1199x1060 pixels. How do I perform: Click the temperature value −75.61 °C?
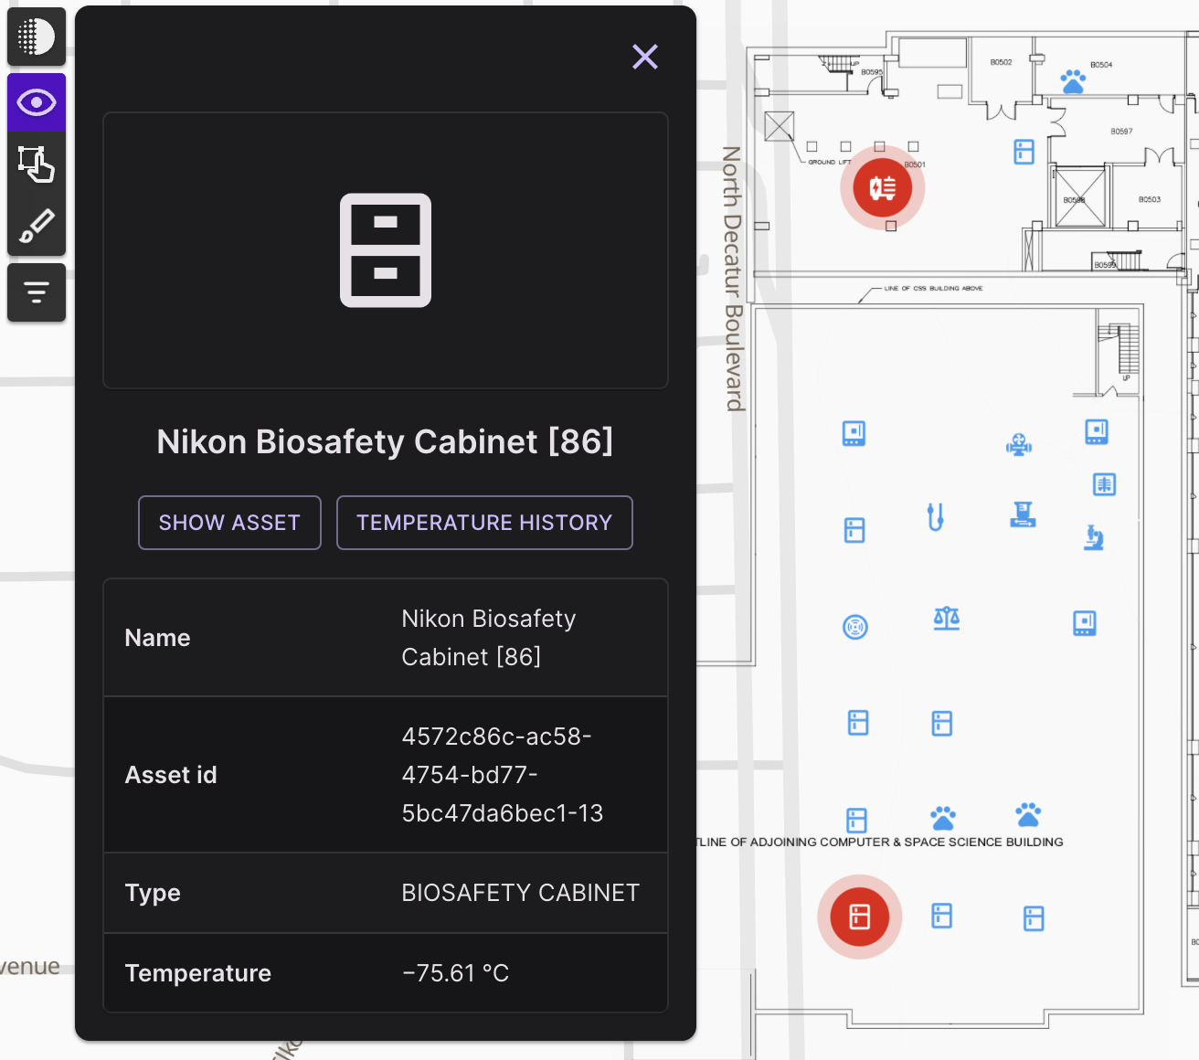point(455,973)
